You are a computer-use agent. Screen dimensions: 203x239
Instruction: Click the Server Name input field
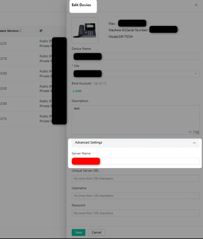[135, 161]
